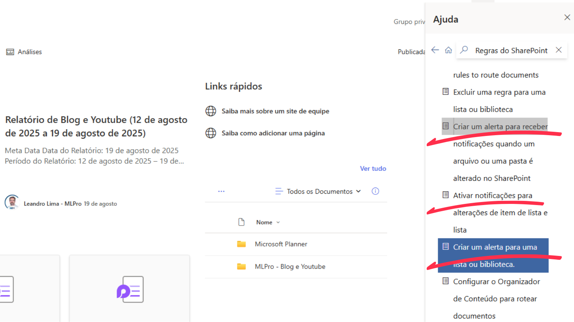The width and height of the screenshot is (574, 322).
Task: Open 'Configurar o Organizador de Conteúdo' article
Action: 496,282
